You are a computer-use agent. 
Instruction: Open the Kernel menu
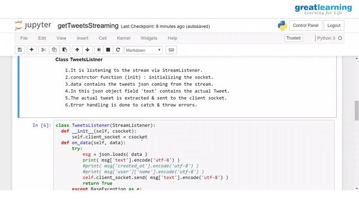(x=123, y=38)
